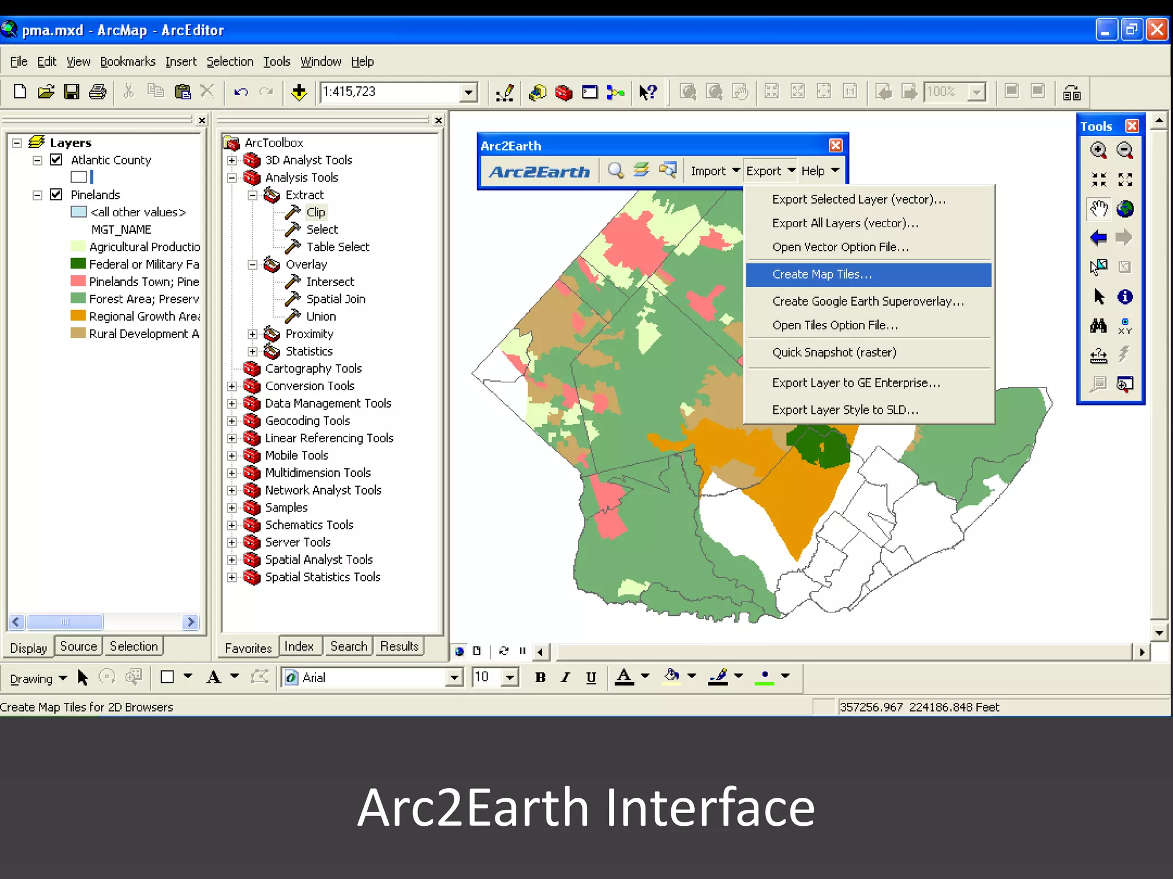This screenshot has width=1173, height=879.
Task: Collapse the Atlantic County layer node
Action: coord(37,160)
